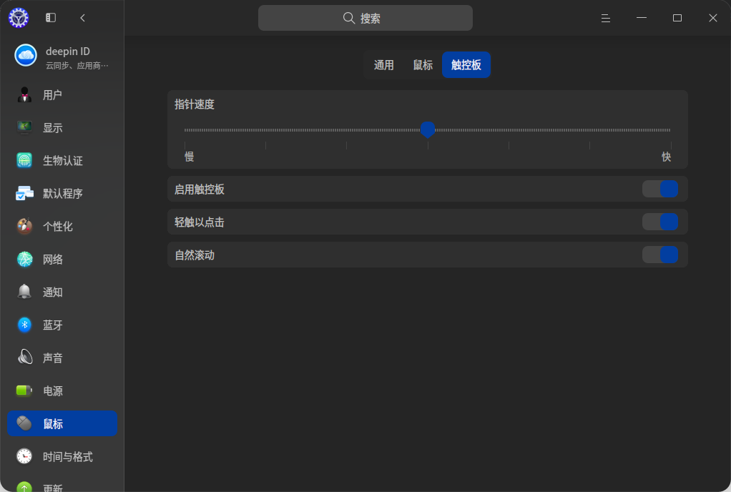731x492 pixels.
Task: Open the 电源 power settings
Action: point(62,391)
